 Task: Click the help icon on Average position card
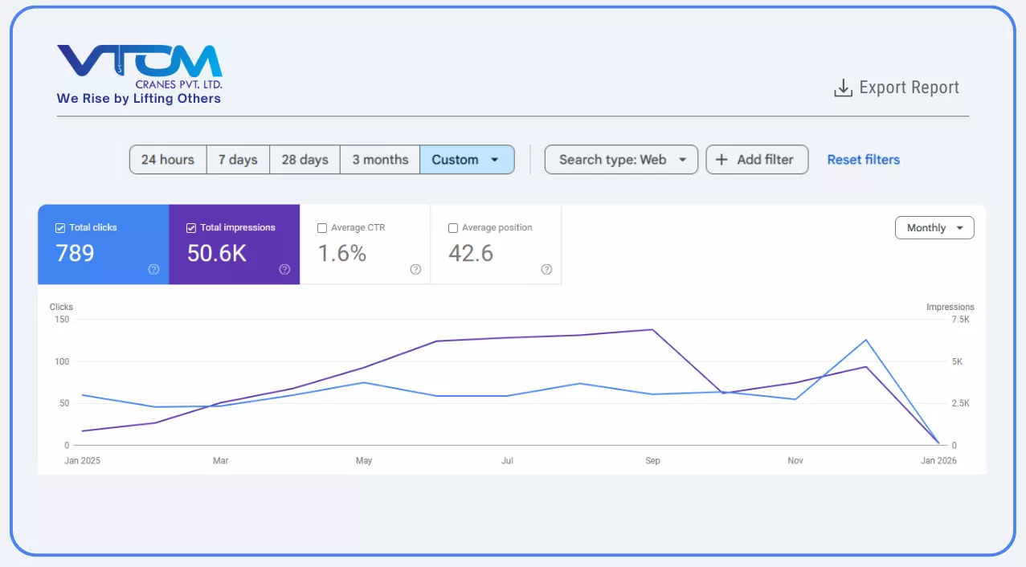pyautogui.click(x=546, y=270)
